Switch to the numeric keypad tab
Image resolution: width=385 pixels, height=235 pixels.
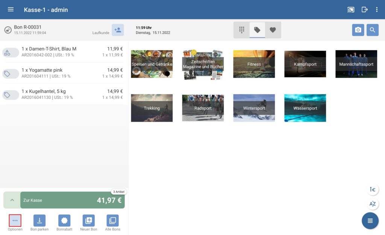pos(242,30)
